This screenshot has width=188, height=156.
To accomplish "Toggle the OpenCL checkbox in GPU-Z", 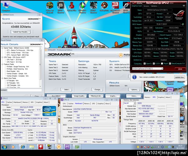I will pos(144,63).
